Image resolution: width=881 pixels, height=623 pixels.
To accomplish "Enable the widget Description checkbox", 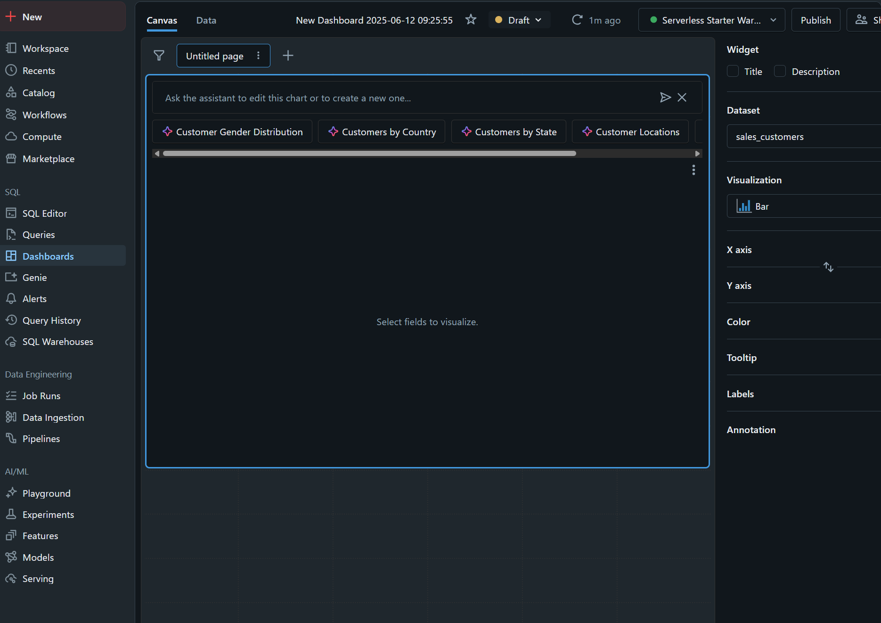I will click(x=780, y=71).
